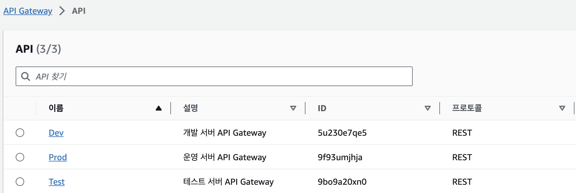Sort by 이름 ascending arrow
576x193 pixels.
point(159,108)
